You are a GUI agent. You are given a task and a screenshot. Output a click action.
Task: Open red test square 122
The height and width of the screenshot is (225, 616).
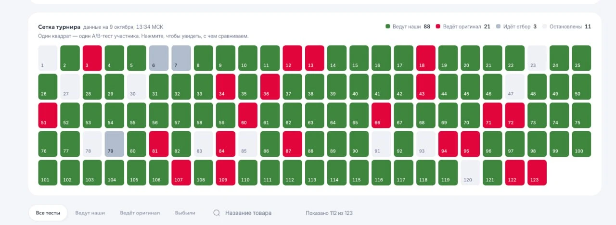(x=514, y=173)
